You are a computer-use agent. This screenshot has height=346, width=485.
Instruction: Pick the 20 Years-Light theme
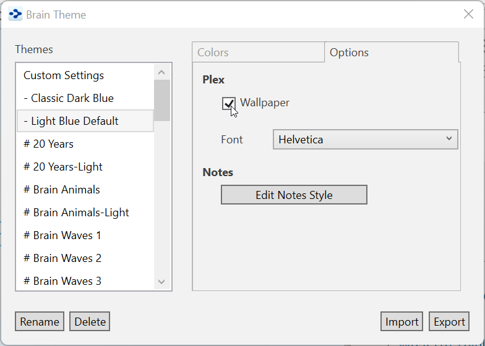click(63, 167)
